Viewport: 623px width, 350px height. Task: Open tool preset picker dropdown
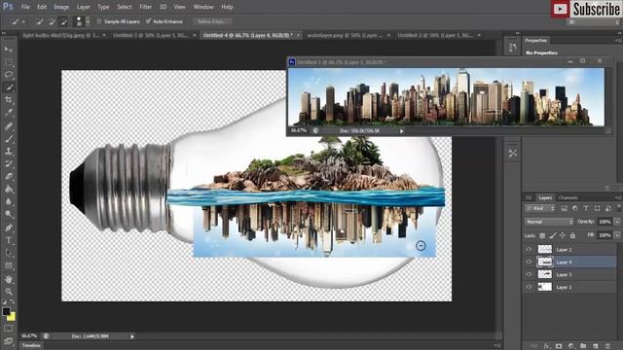(23, 21)
